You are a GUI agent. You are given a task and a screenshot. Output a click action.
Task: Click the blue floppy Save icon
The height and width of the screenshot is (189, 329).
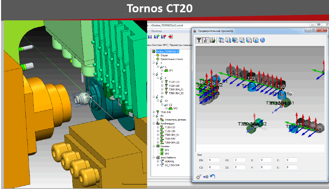[150, 37]
